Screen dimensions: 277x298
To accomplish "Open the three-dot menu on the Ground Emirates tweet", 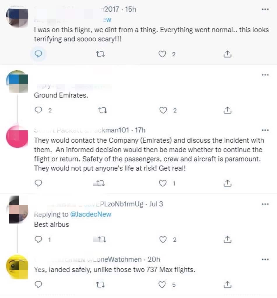I will point(265,74).
